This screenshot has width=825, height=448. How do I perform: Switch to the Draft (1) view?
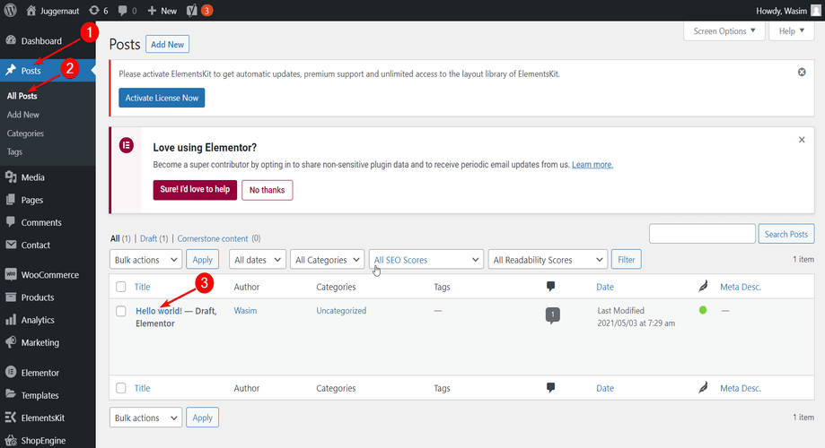click(x=154, y=238)
